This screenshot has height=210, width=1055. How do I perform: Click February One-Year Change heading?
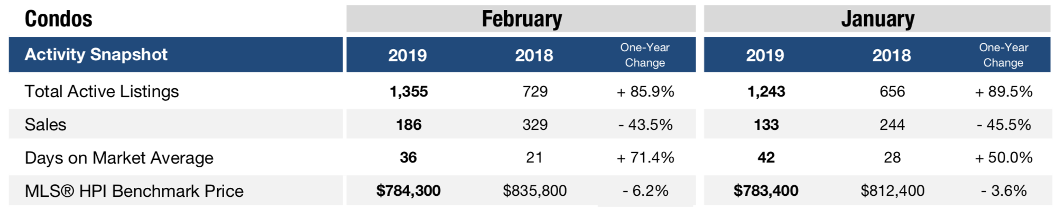click(645, 55)
